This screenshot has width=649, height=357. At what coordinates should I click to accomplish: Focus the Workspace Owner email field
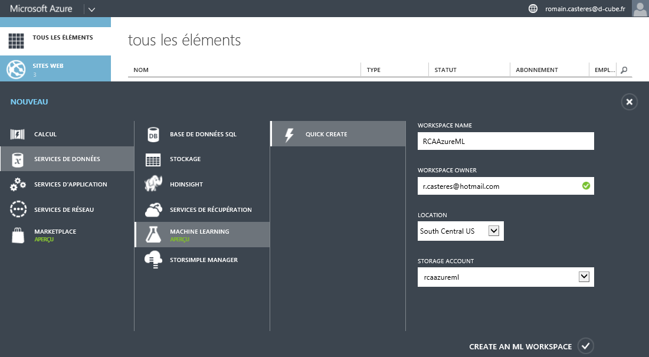pos(506,186)
